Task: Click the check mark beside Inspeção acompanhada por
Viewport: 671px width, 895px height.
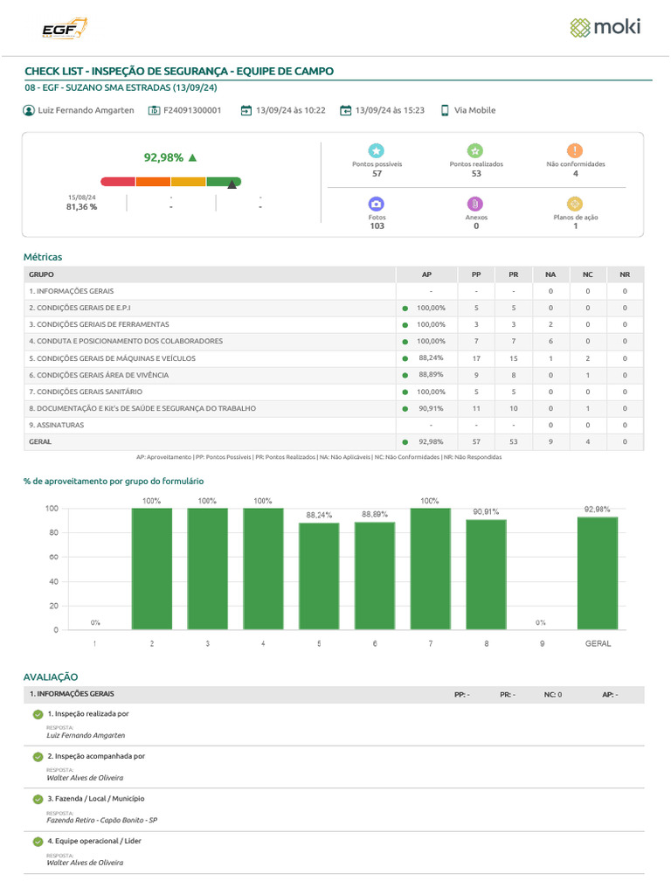Action: coord(38,756)
